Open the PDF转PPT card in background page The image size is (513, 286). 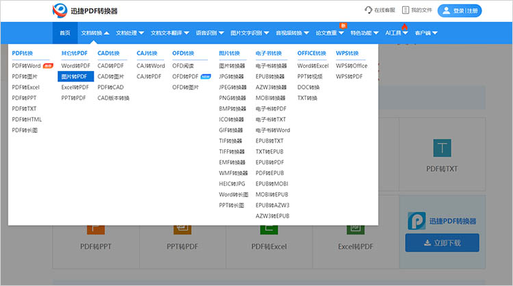pos(96,247)
